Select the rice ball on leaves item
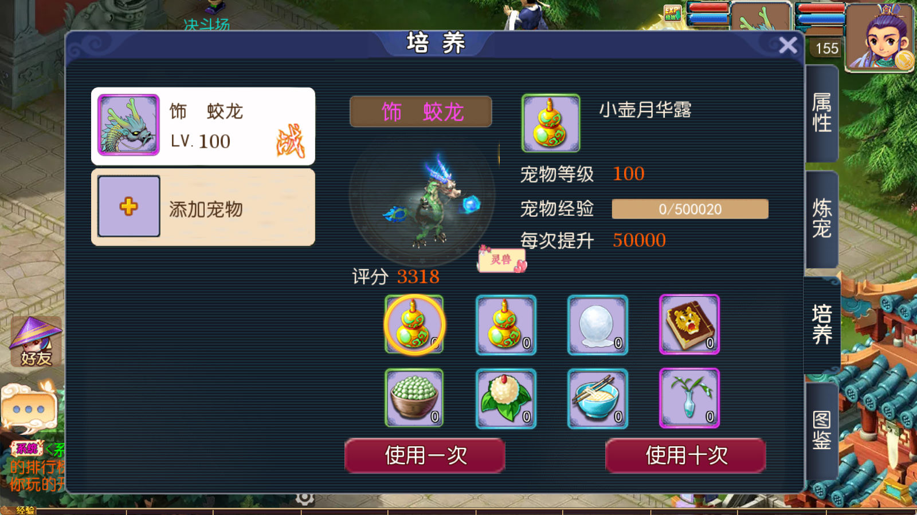 point(506,398)
